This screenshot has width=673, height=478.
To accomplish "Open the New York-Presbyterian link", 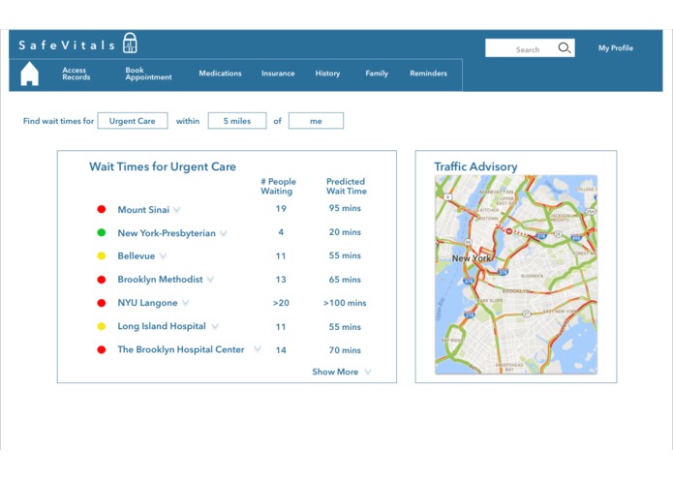I will [x=167, y=233].
